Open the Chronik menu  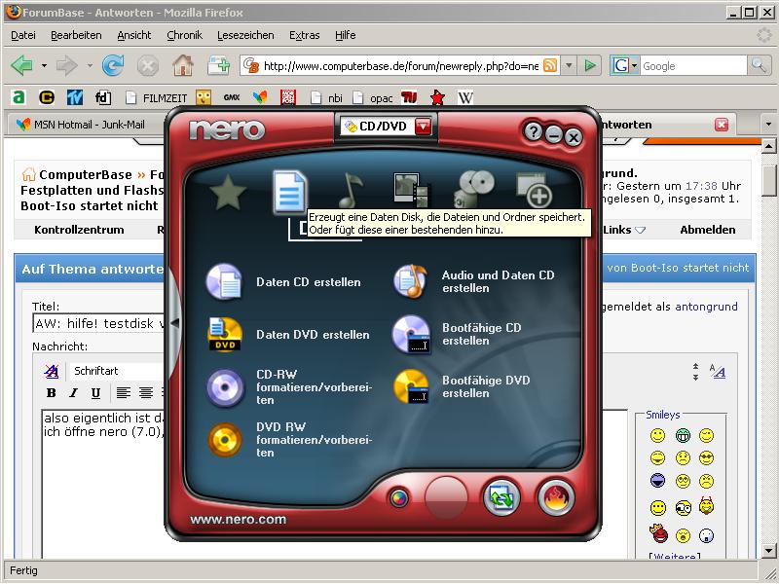184,35
